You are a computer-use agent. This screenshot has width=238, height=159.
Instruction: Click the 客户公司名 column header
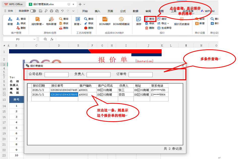coord(107,86)
